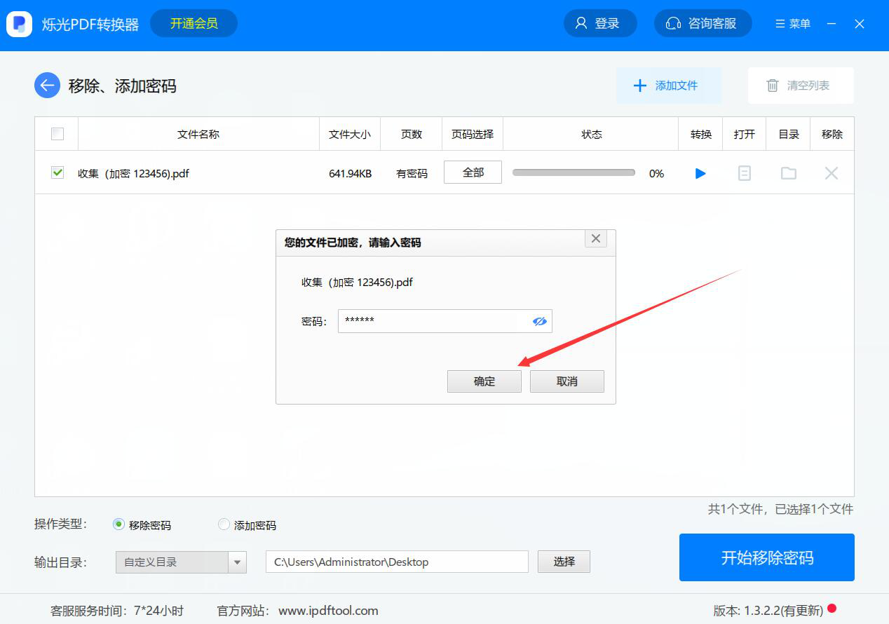Open official site www.ipdftool.com link
This screenshot has width=889, height=624.
(328, 611)
